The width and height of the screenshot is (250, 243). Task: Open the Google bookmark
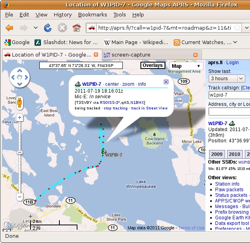click(x=17, y=42)
